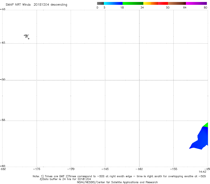Click the longitude label '-165'
This screenshot has width=210, height=184.
pos(105,169)
